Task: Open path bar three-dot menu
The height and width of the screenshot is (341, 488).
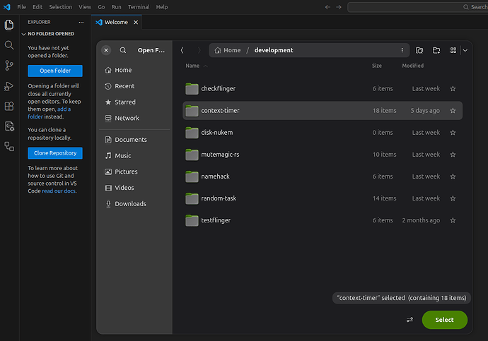Action: click(402, 50)
